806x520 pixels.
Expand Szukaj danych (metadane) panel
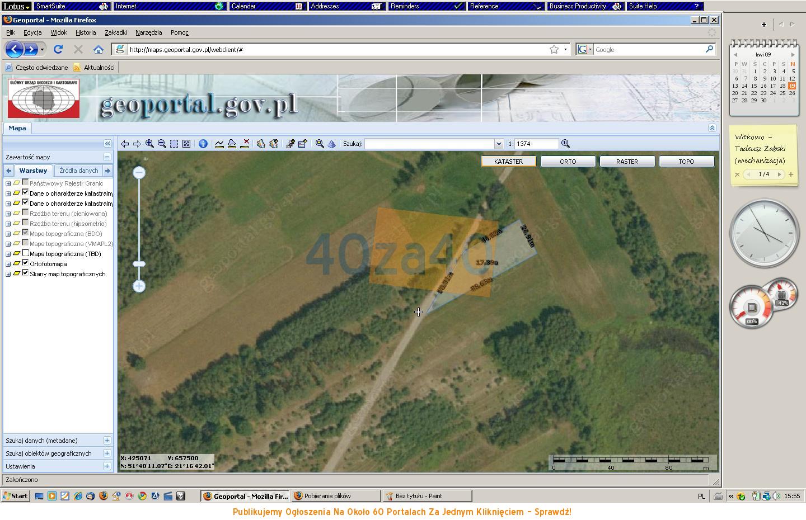107,441
